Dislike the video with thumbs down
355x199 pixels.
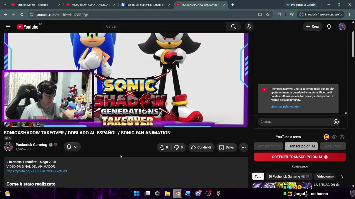coord(178,147)
